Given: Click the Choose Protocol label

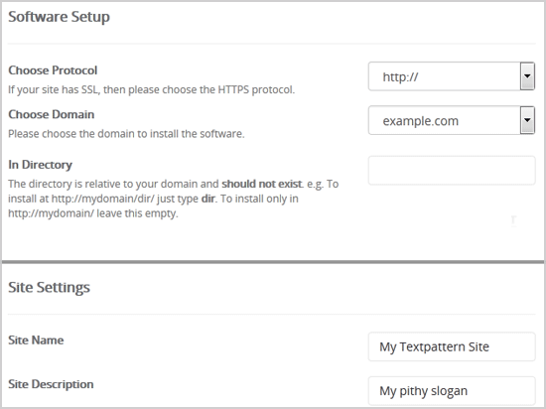Looking at the screenshot, I should 53,70.
